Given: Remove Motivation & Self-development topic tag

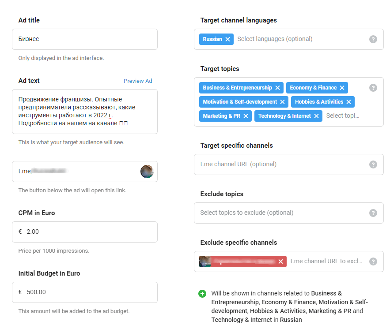Looking at the screenshot, I should click(283, 102).
